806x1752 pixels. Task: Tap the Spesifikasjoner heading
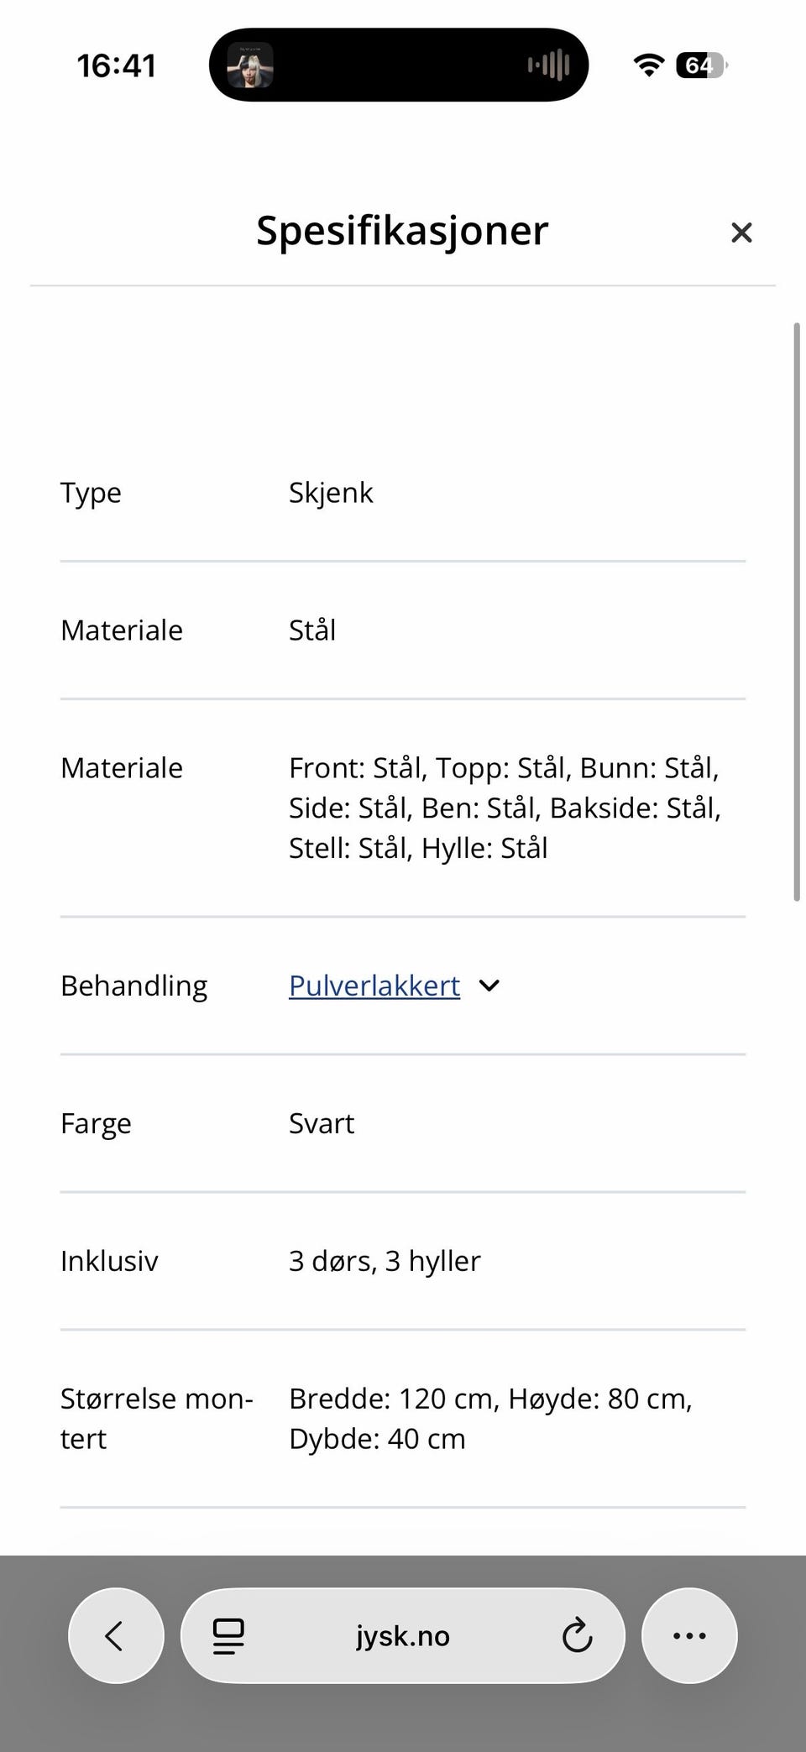click(402, 230)
